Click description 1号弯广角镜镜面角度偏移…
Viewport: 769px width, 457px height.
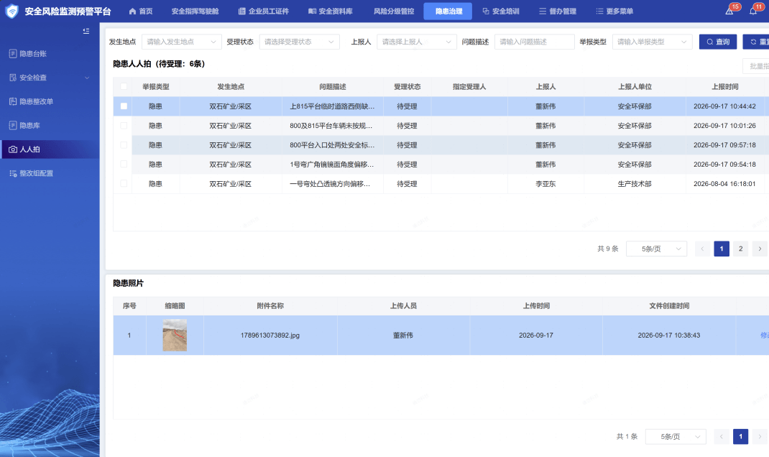pos(332,165)
